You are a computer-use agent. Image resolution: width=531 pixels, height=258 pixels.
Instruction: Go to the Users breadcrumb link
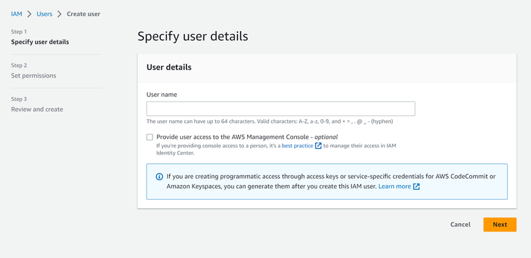[x=44, y=14]
